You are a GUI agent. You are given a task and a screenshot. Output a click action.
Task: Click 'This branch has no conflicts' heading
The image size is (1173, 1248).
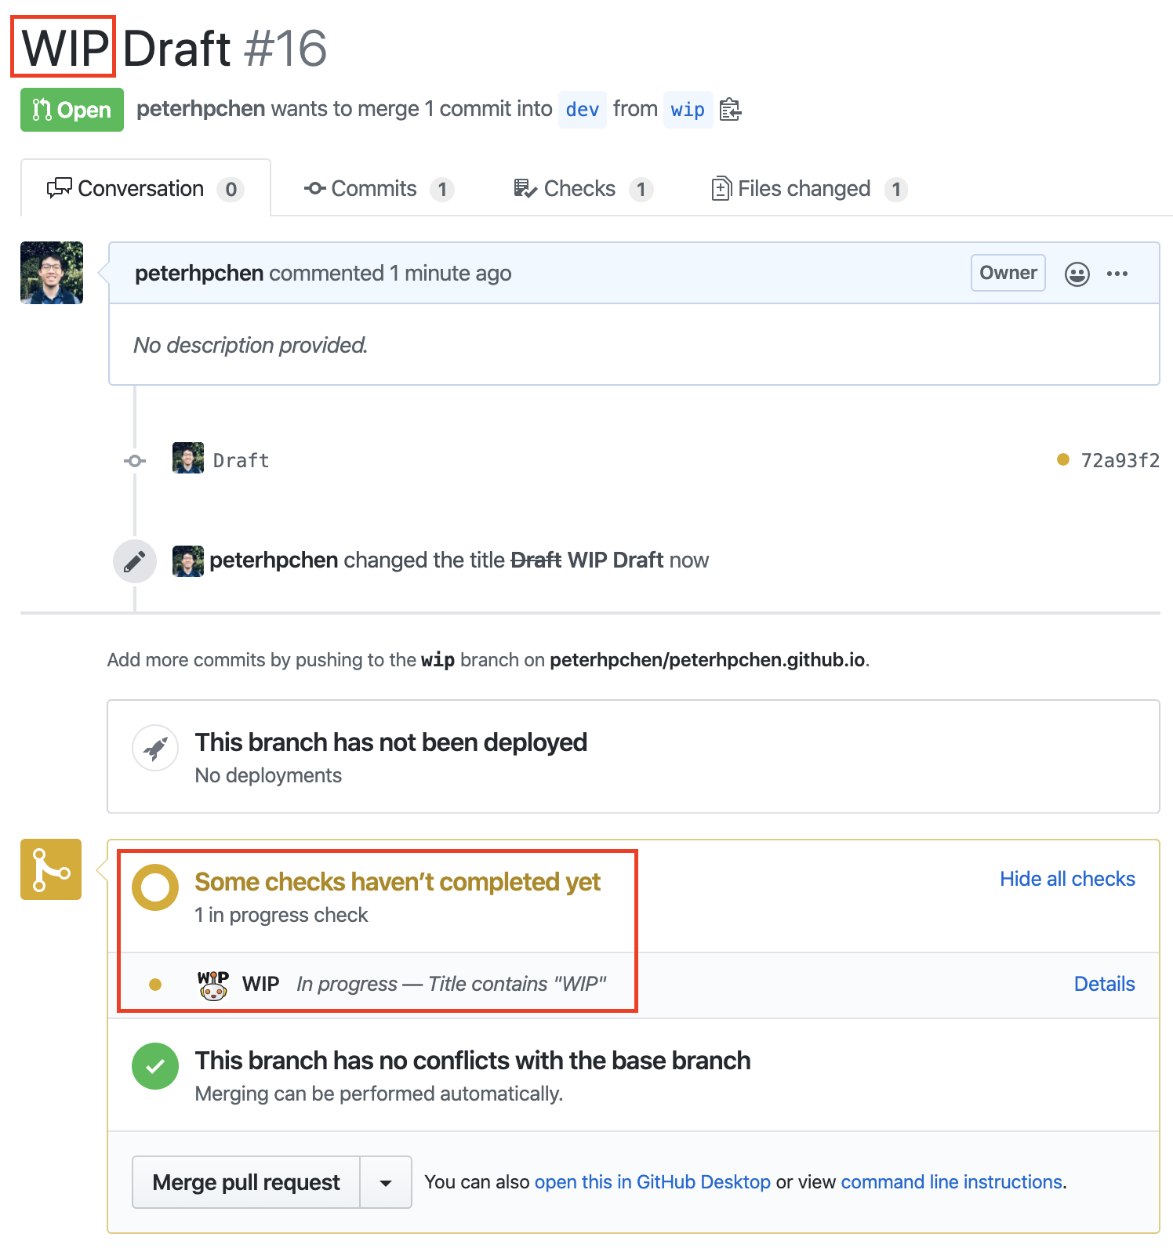click(x=473, y=1061)
